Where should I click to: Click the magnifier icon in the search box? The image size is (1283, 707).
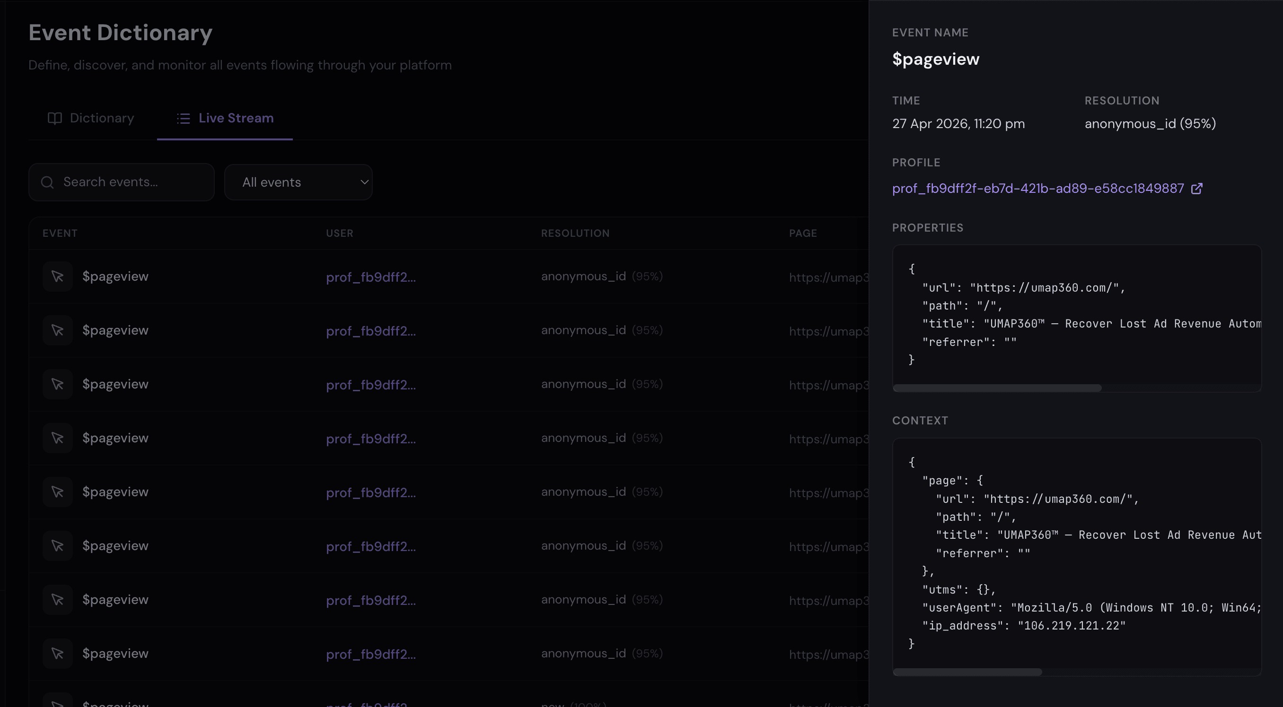click(x=47, y=182)
